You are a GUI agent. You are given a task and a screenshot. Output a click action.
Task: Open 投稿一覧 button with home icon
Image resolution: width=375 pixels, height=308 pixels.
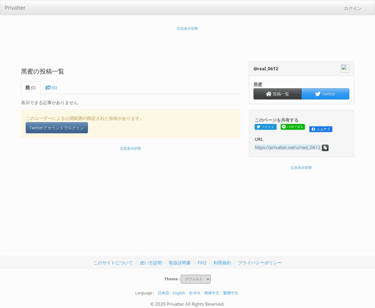[x=277, y=94]
